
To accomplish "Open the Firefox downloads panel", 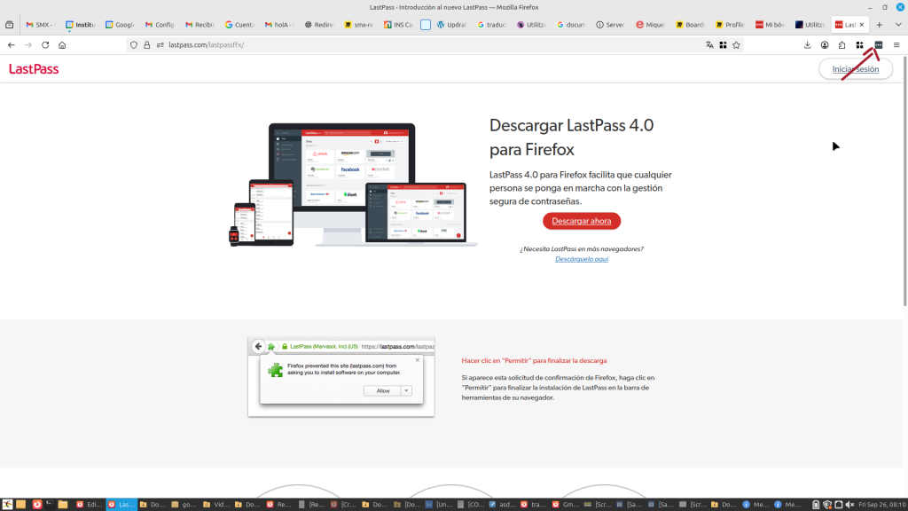I will [x=808, y=44].
